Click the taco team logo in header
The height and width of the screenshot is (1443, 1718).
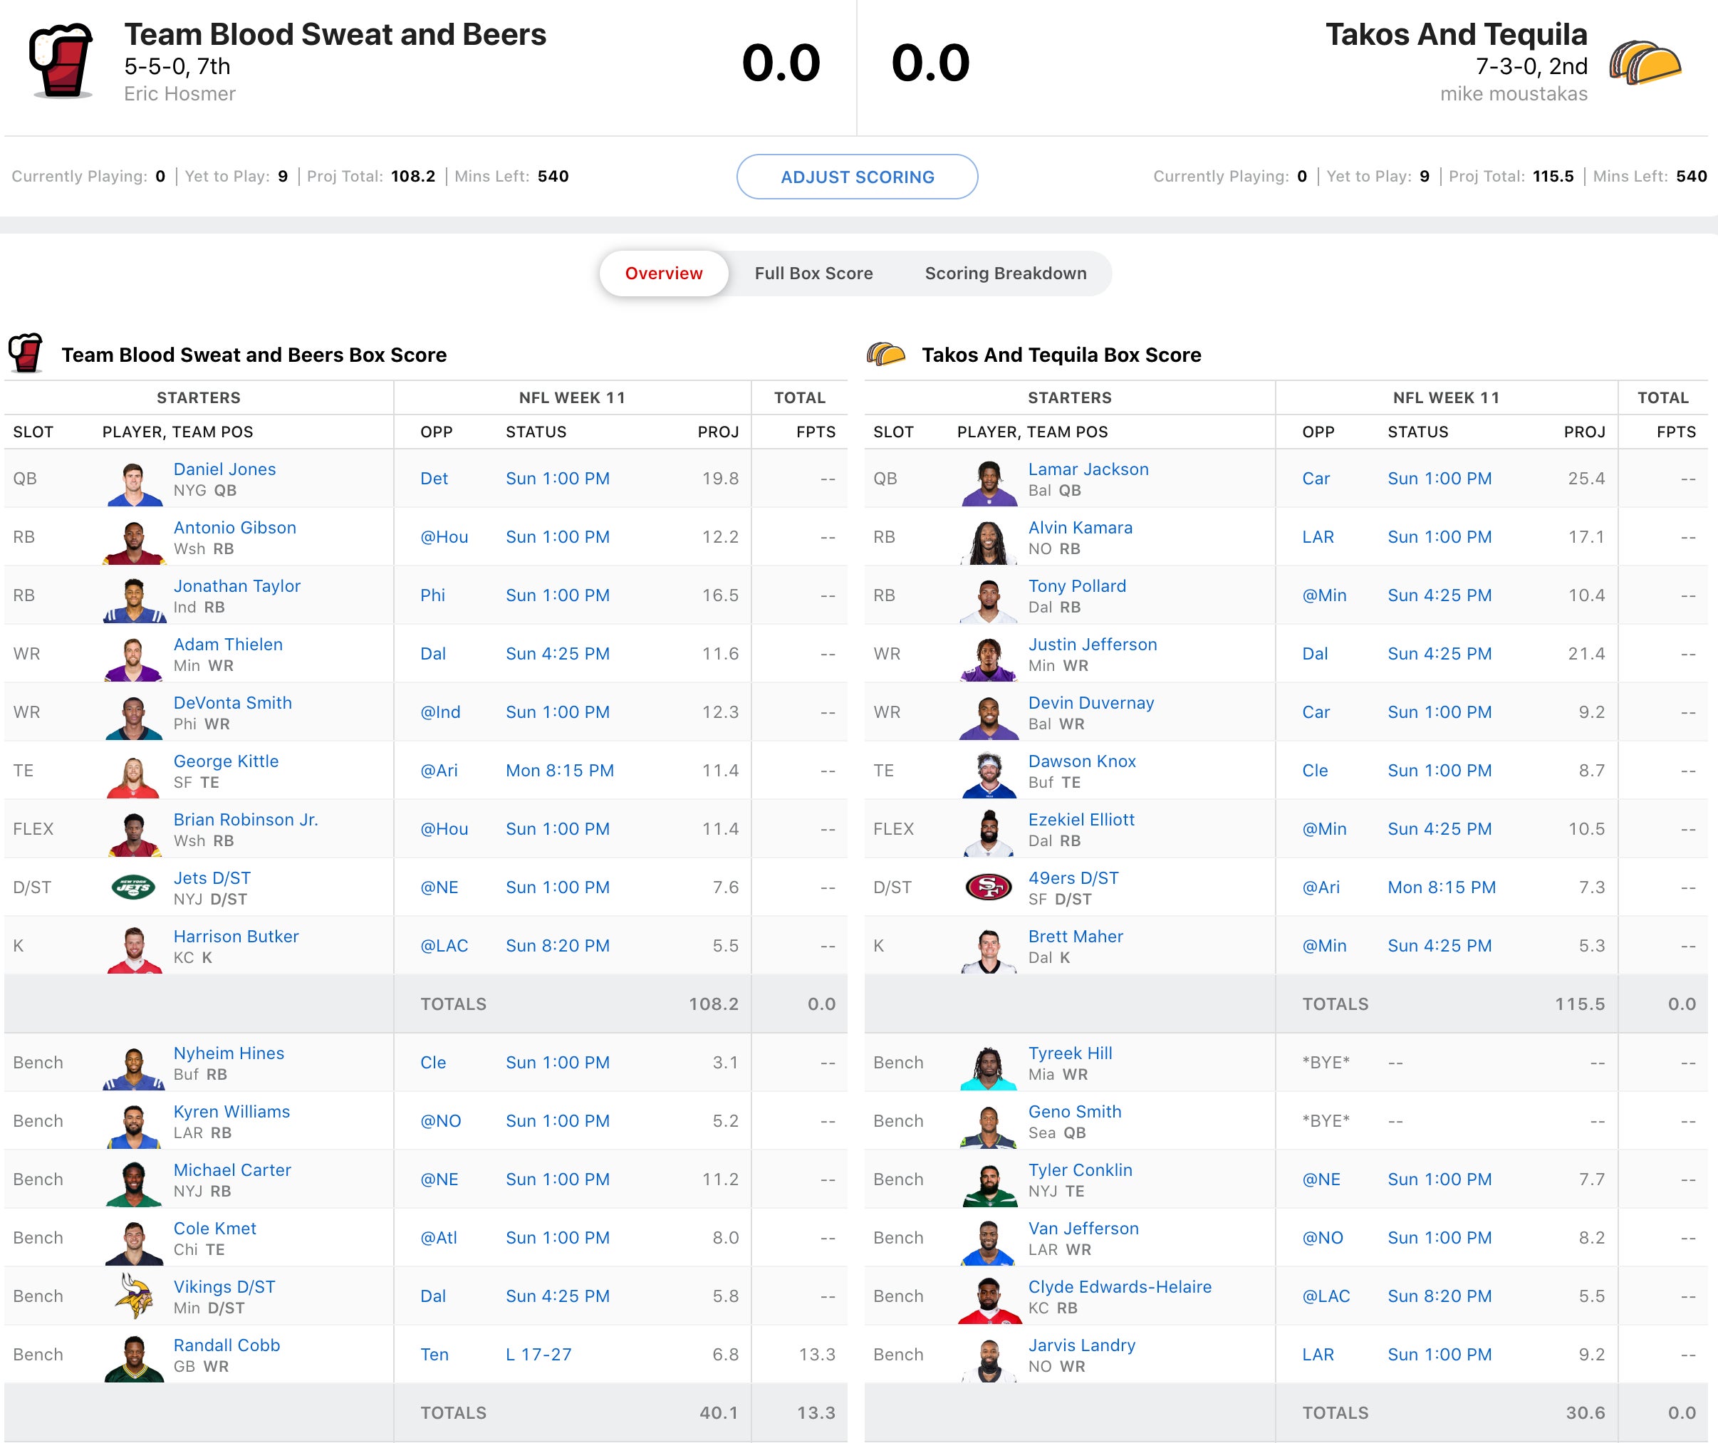point(1645,62)
